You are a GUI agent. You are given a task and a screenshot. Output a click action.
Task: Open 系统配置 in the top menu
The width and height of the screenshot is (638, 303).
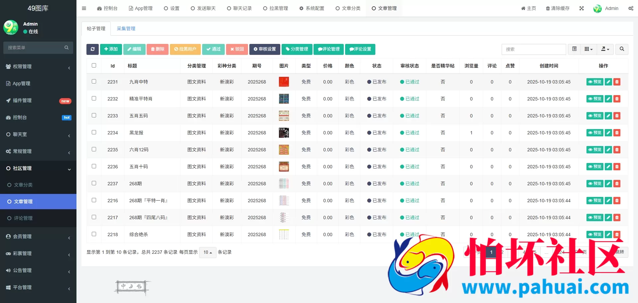coord(312,8)
